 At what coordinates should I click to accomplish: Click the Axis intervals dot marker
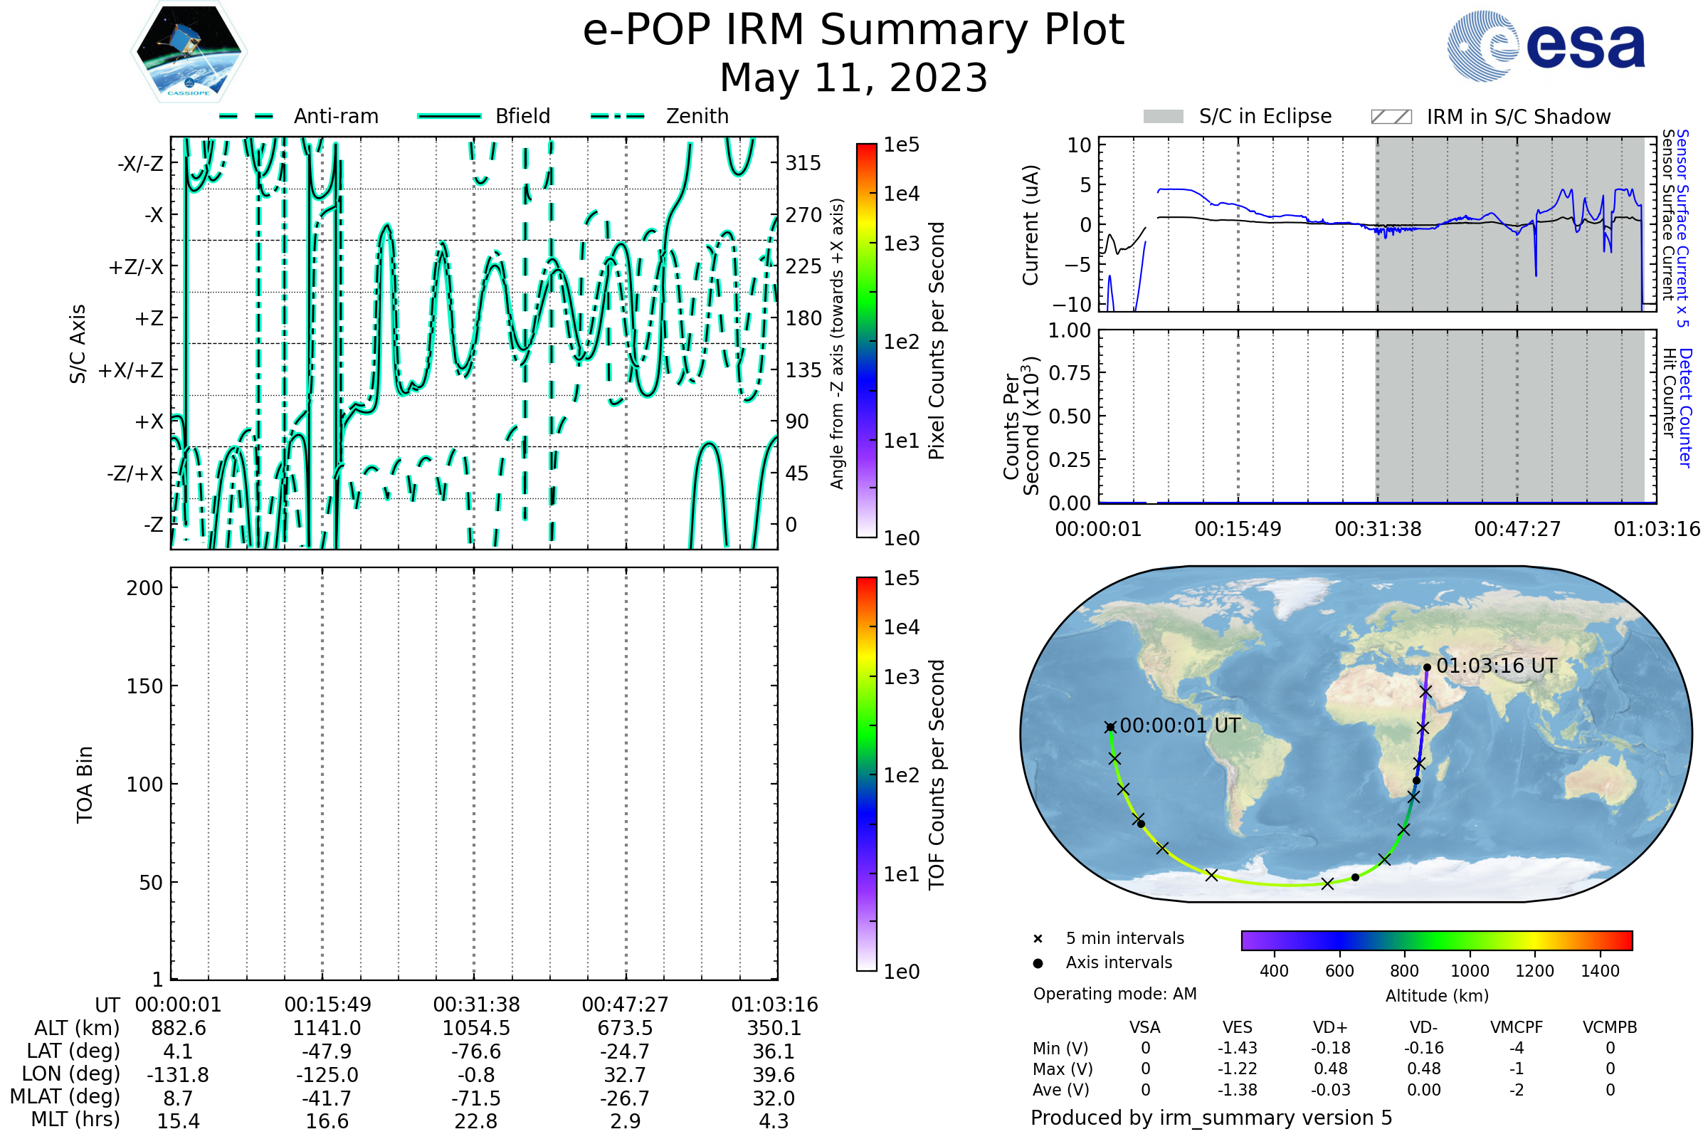tap(1038, 963)
